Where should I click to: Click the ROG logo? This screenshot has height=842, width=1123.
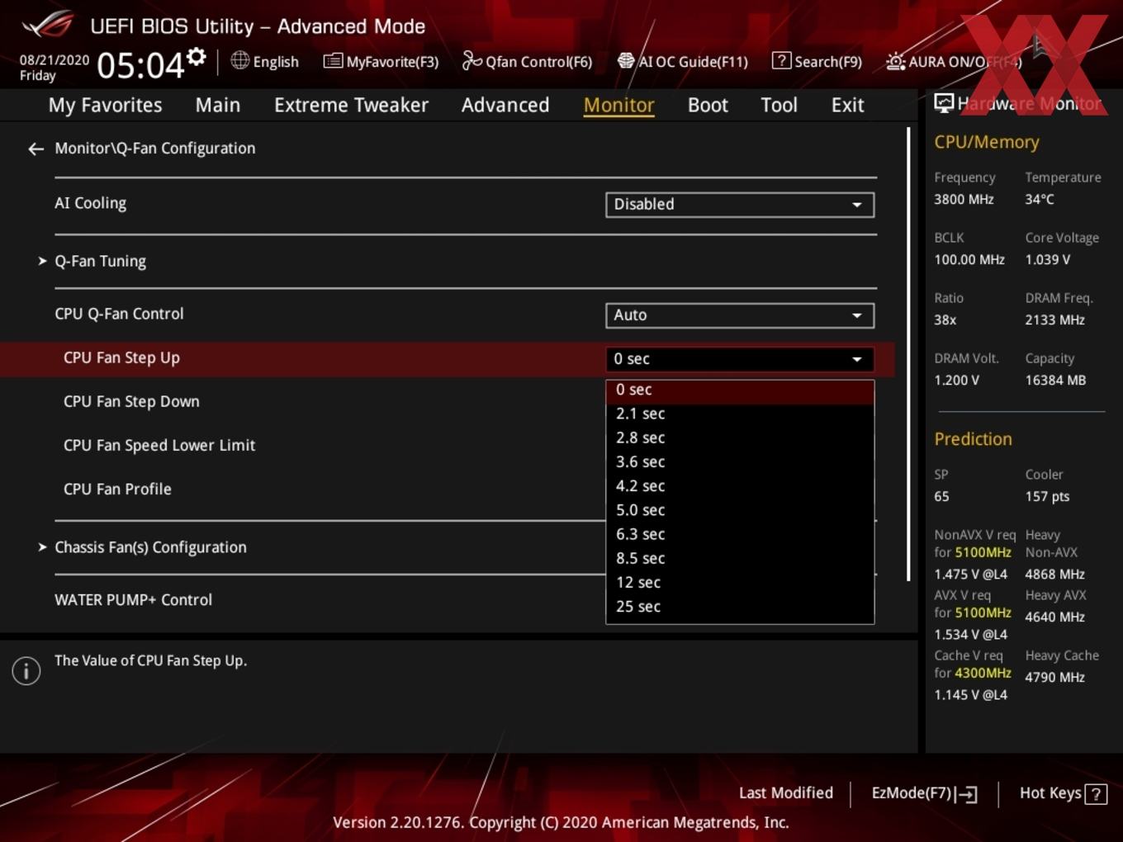tap(48, 25)
